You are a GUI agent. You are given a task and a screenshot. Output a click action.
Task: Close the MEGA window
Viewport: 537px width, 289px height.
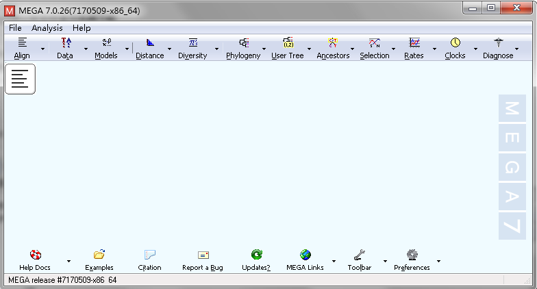click(x=516, y=8)
